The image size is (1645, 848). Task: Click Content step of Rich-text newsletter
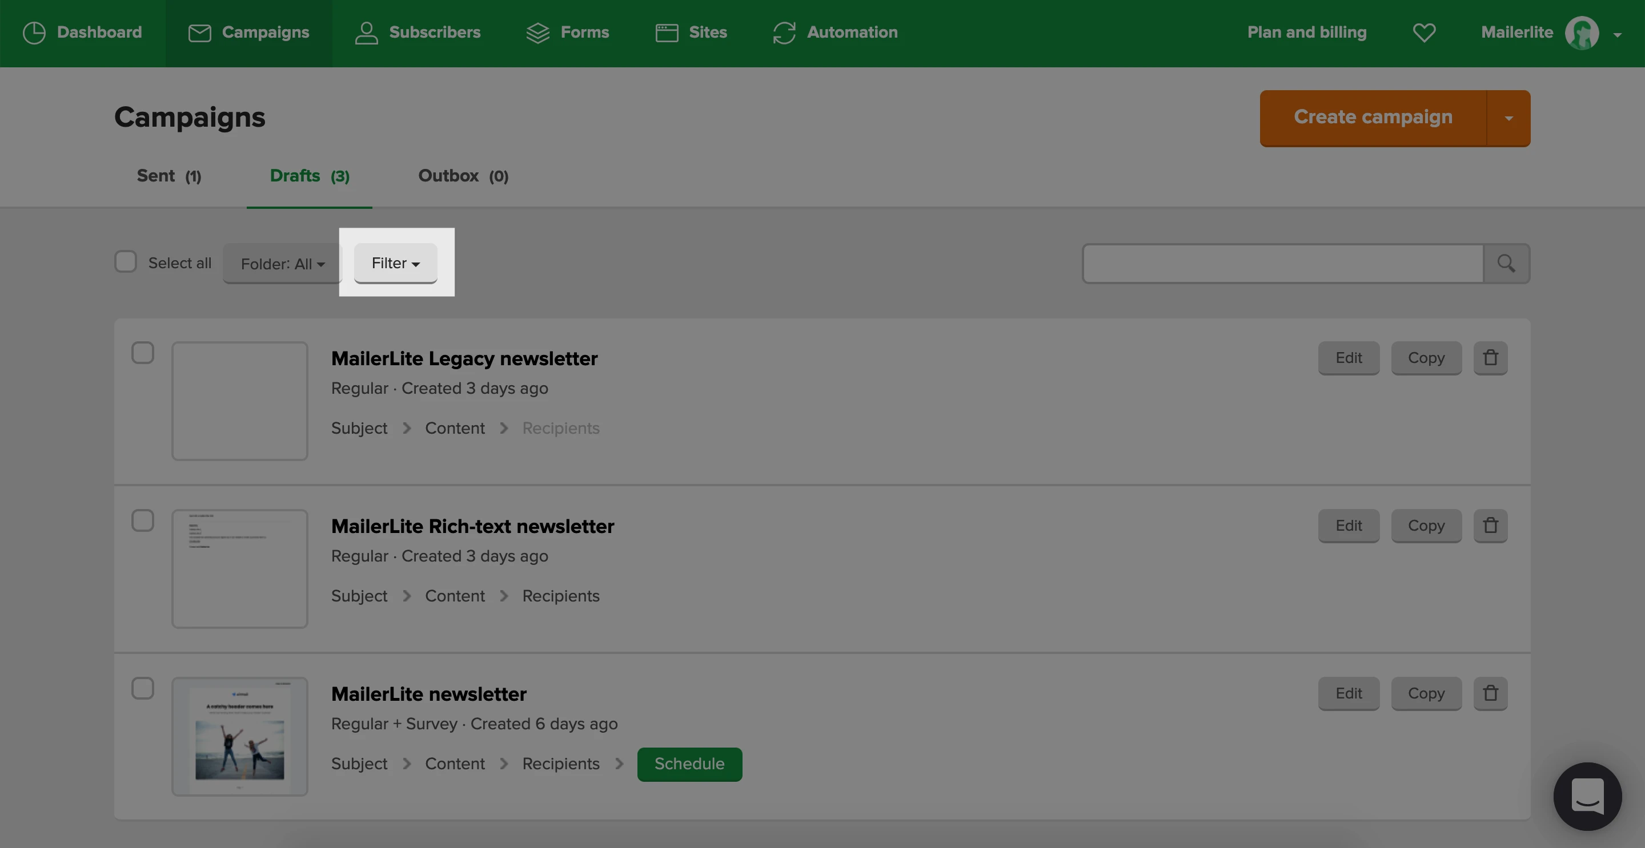(x=455, y=596)
